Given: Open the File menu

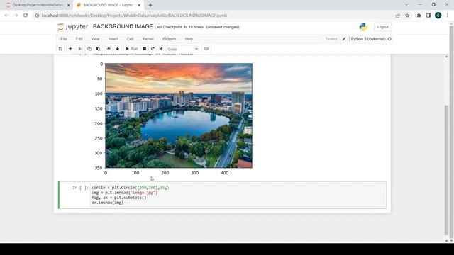Looking at the screenshot, I should 64,39.
